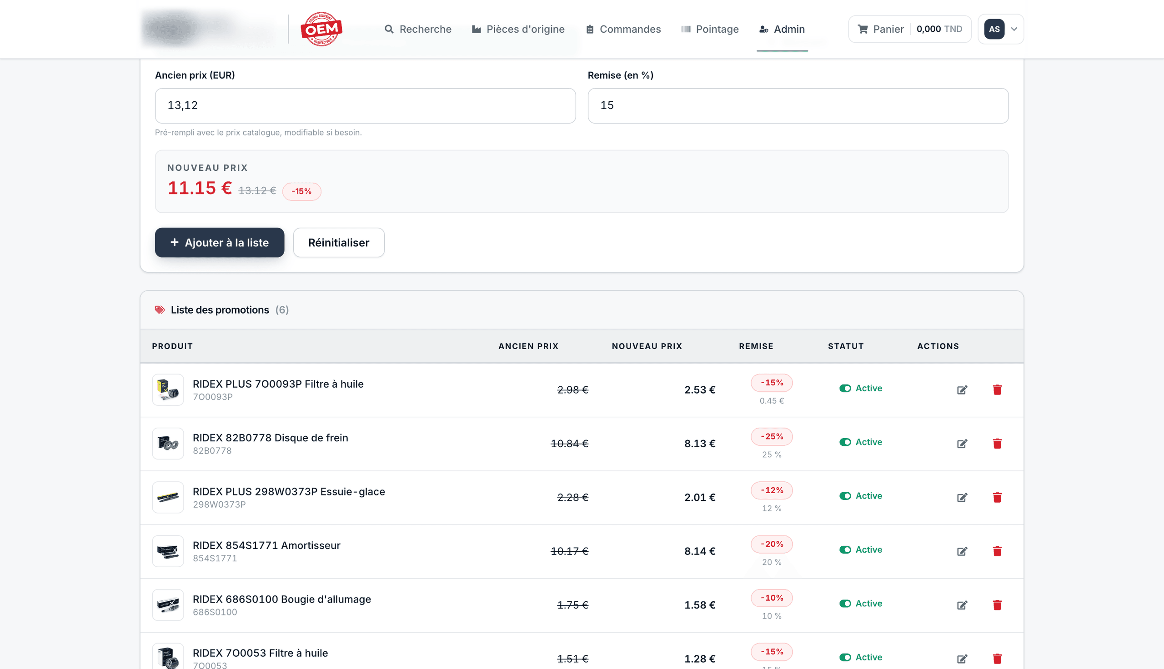Click the red tag icon beside Liste des promotions

(160, 310)
